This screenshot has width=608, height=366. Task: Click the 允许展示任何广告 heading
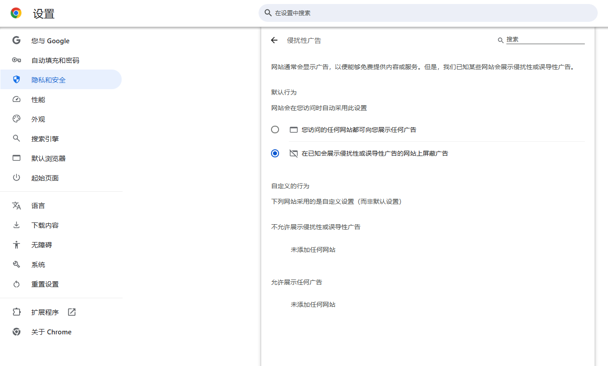[x=297, y=282]
